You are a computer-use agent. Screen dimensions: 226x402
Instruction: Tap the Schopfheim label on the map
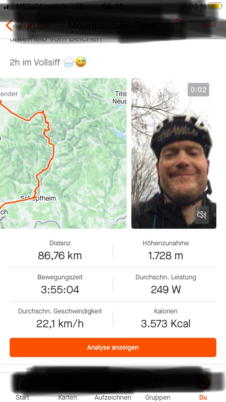click(x=38, y=198)
